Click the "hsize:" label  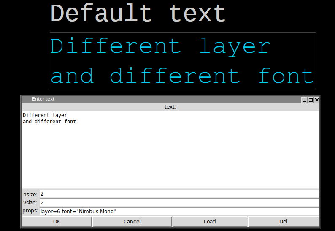coord(30,194)
